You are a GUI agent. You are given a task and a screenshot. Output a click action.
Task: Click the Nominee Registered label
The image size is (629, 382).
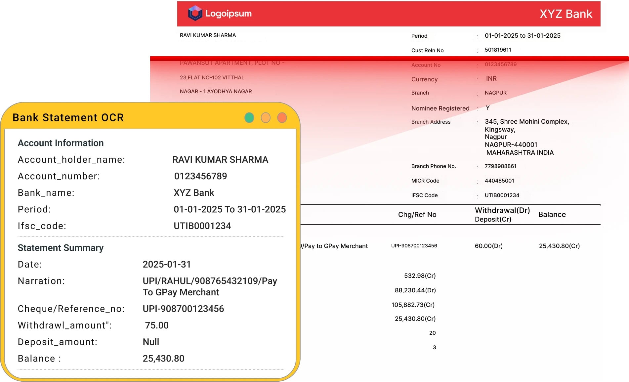click(x=440, y=108)
